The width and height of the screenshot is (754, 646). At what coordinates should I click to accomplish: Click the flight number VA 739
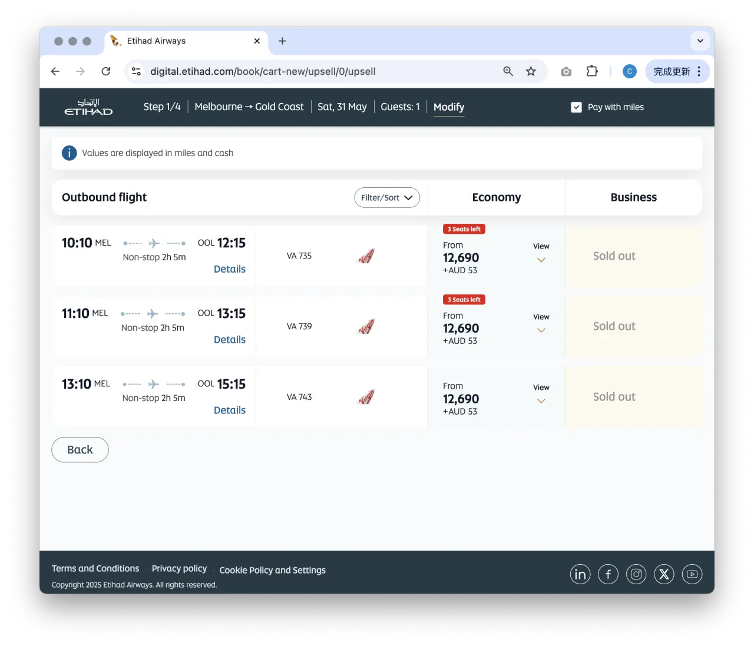299,326
